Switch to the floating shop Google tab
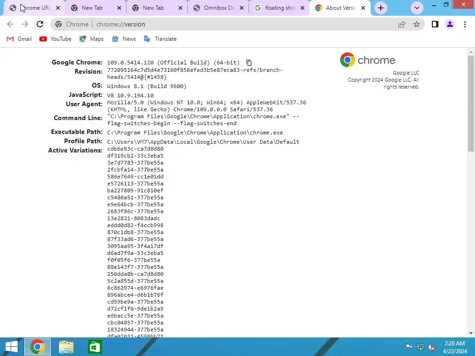Image resolution: width=475 pixels, height=356 pixels. (279, 8)
